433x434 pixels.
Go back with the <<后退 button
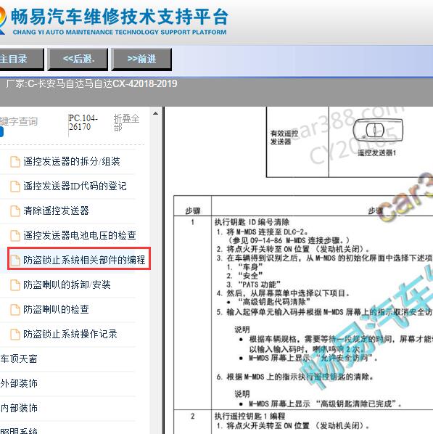point(78,59)
